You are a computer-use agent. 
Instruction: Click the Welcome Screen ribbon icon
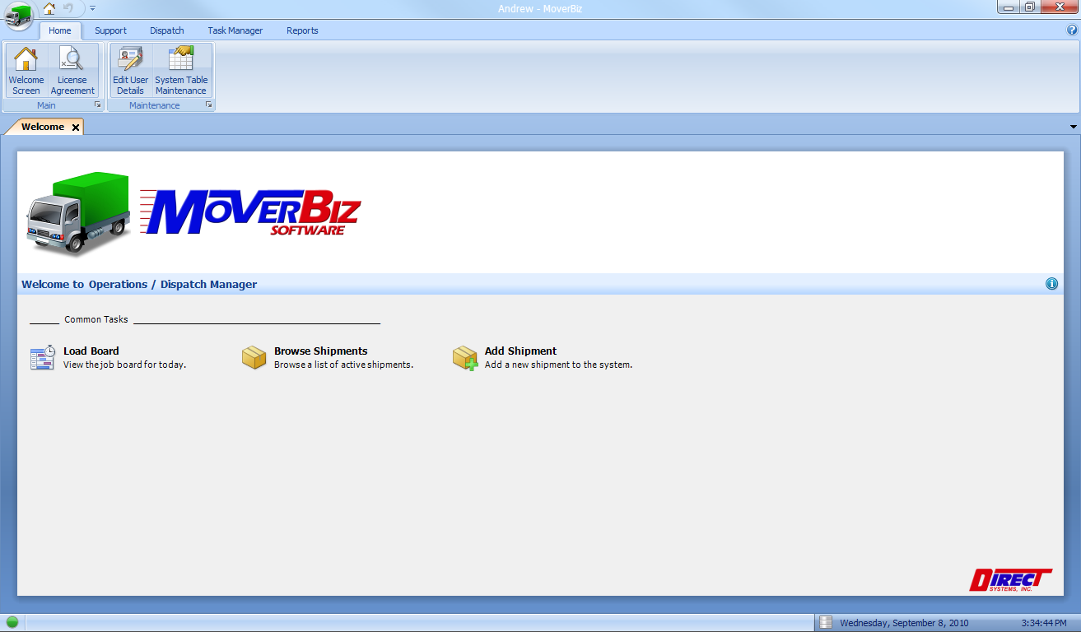26,70
